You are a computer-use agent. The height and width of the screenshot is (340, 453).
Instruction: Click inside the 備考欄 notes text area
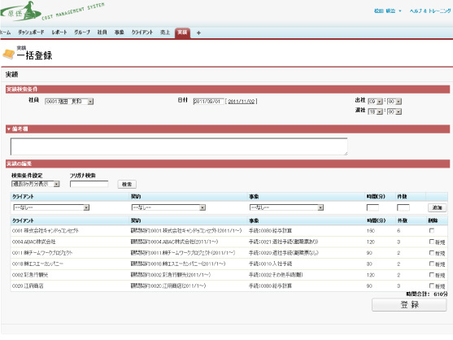click(179, 146)
